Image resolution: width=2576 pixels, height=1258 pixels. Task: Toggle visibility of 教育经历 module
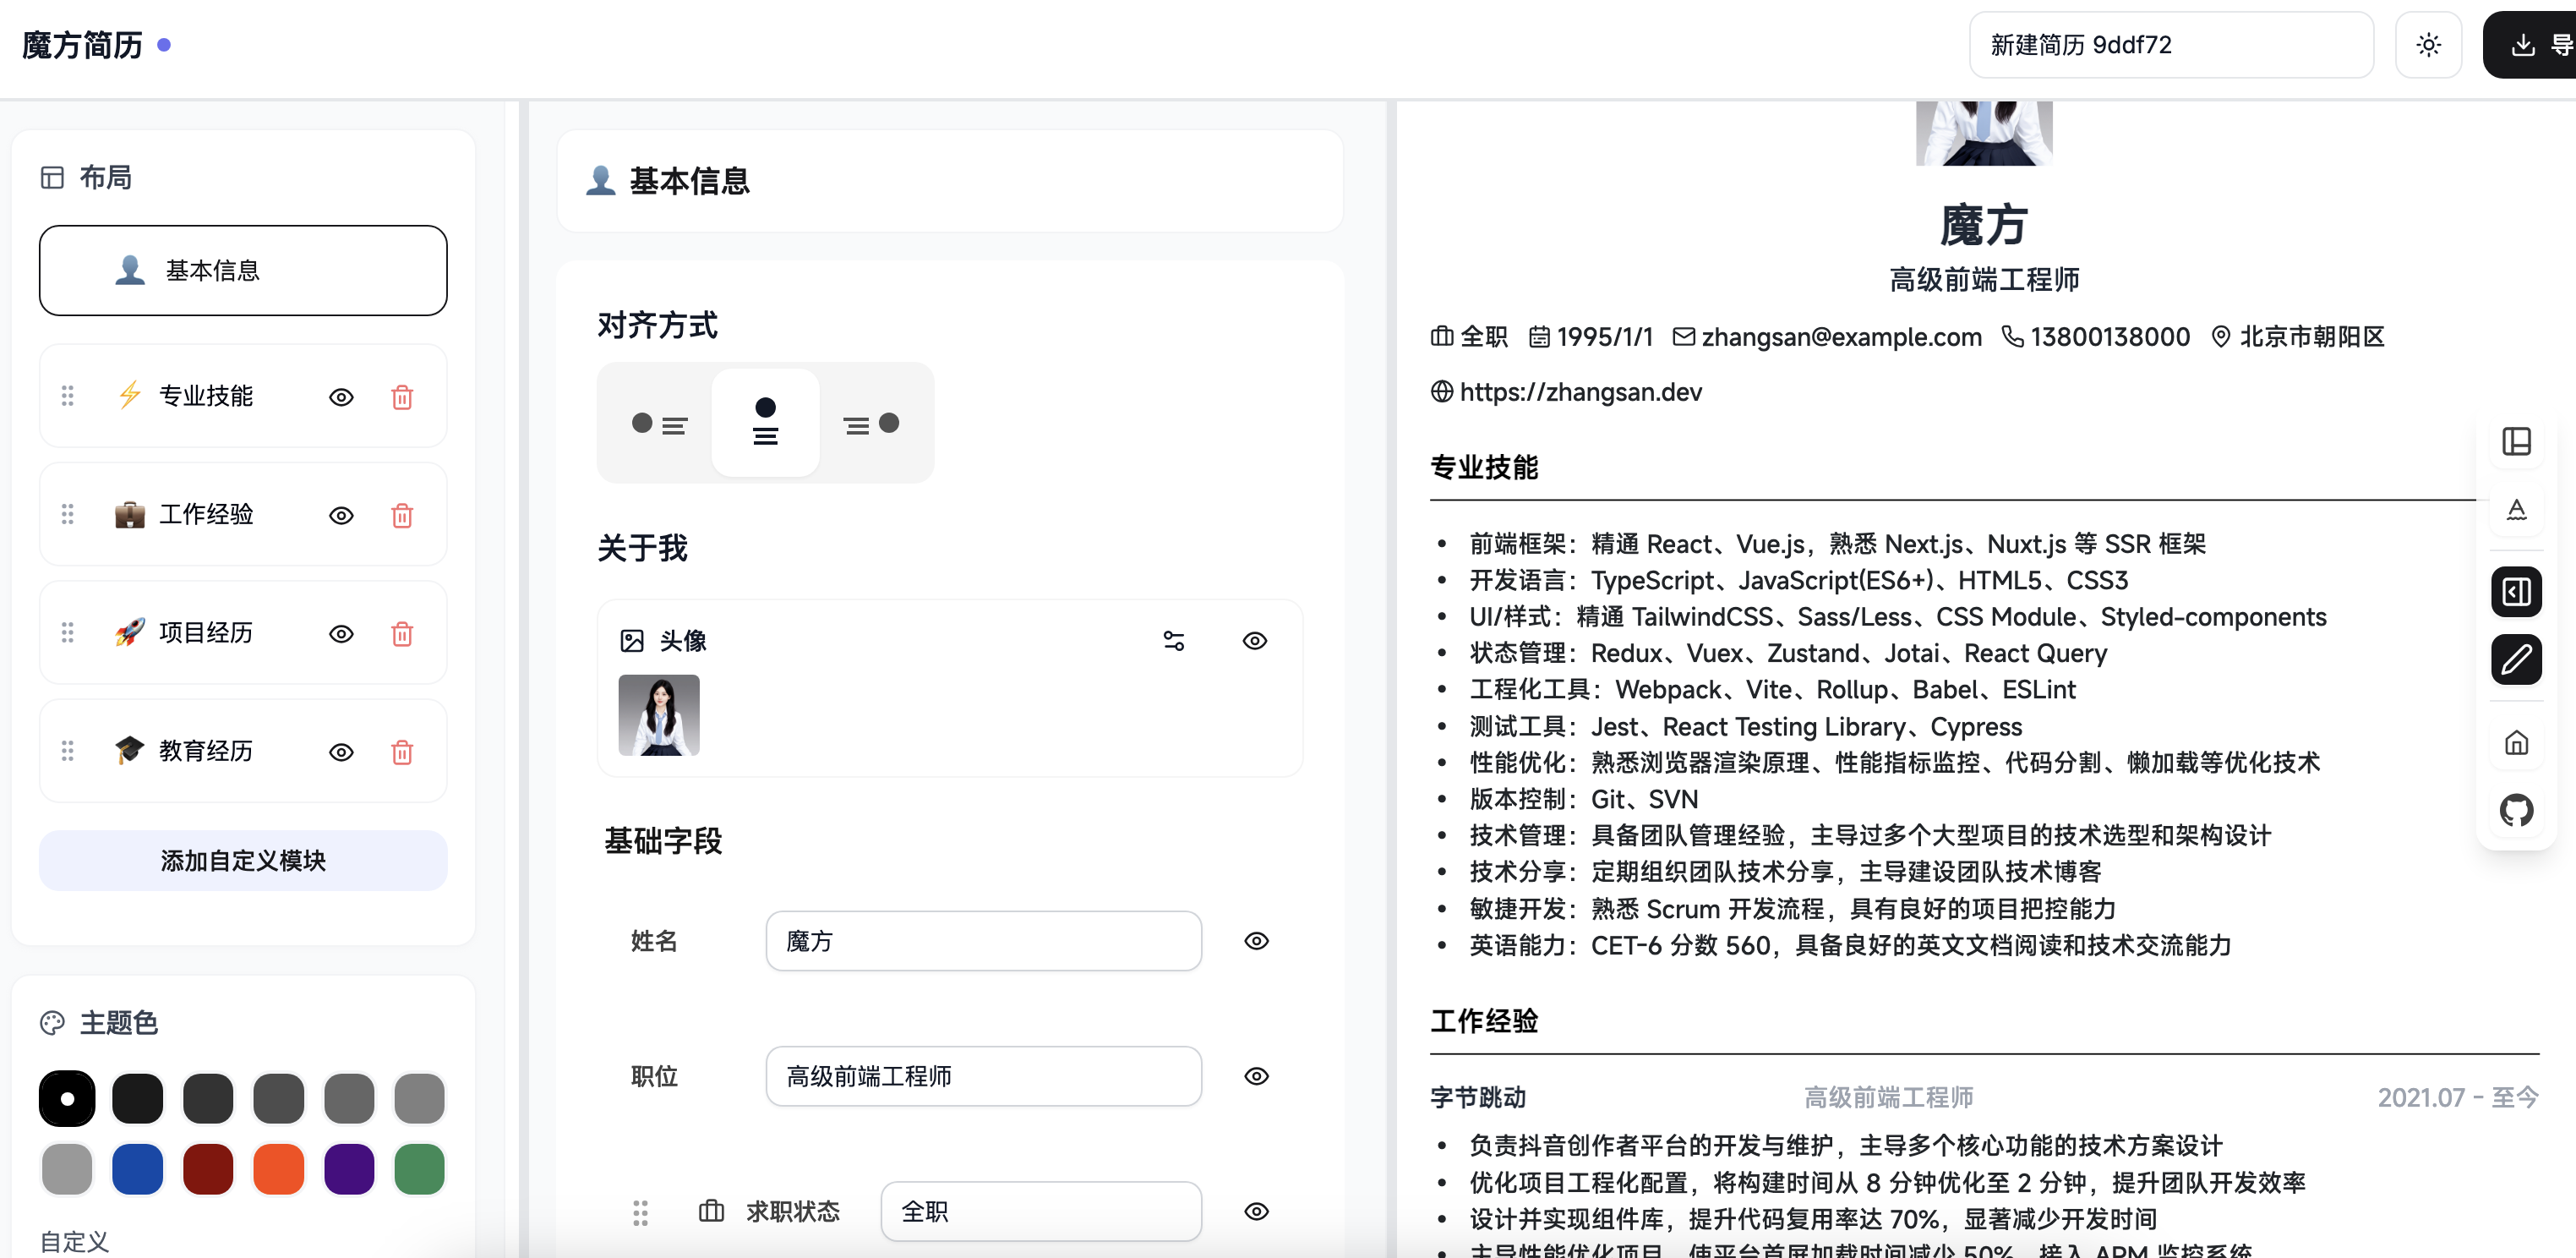coord(341,752)
